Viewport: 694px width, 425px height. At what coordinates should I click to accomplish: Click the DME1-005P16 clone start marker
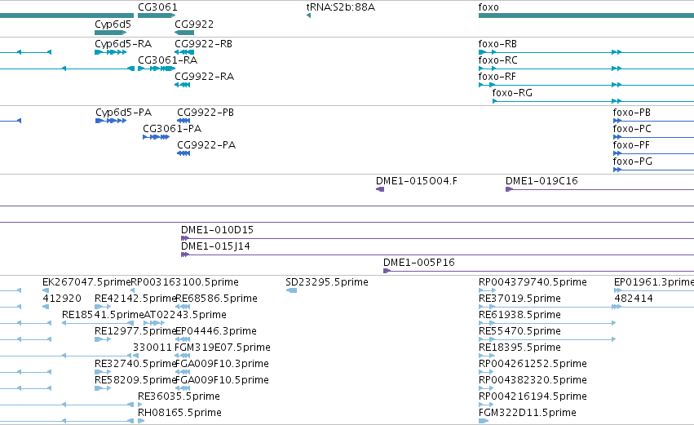click(387, 271)
